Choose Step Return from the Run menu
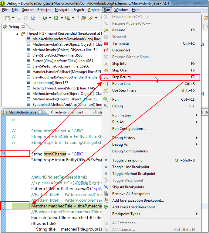This screenshot has width=209, height=233. pos(151,77)
